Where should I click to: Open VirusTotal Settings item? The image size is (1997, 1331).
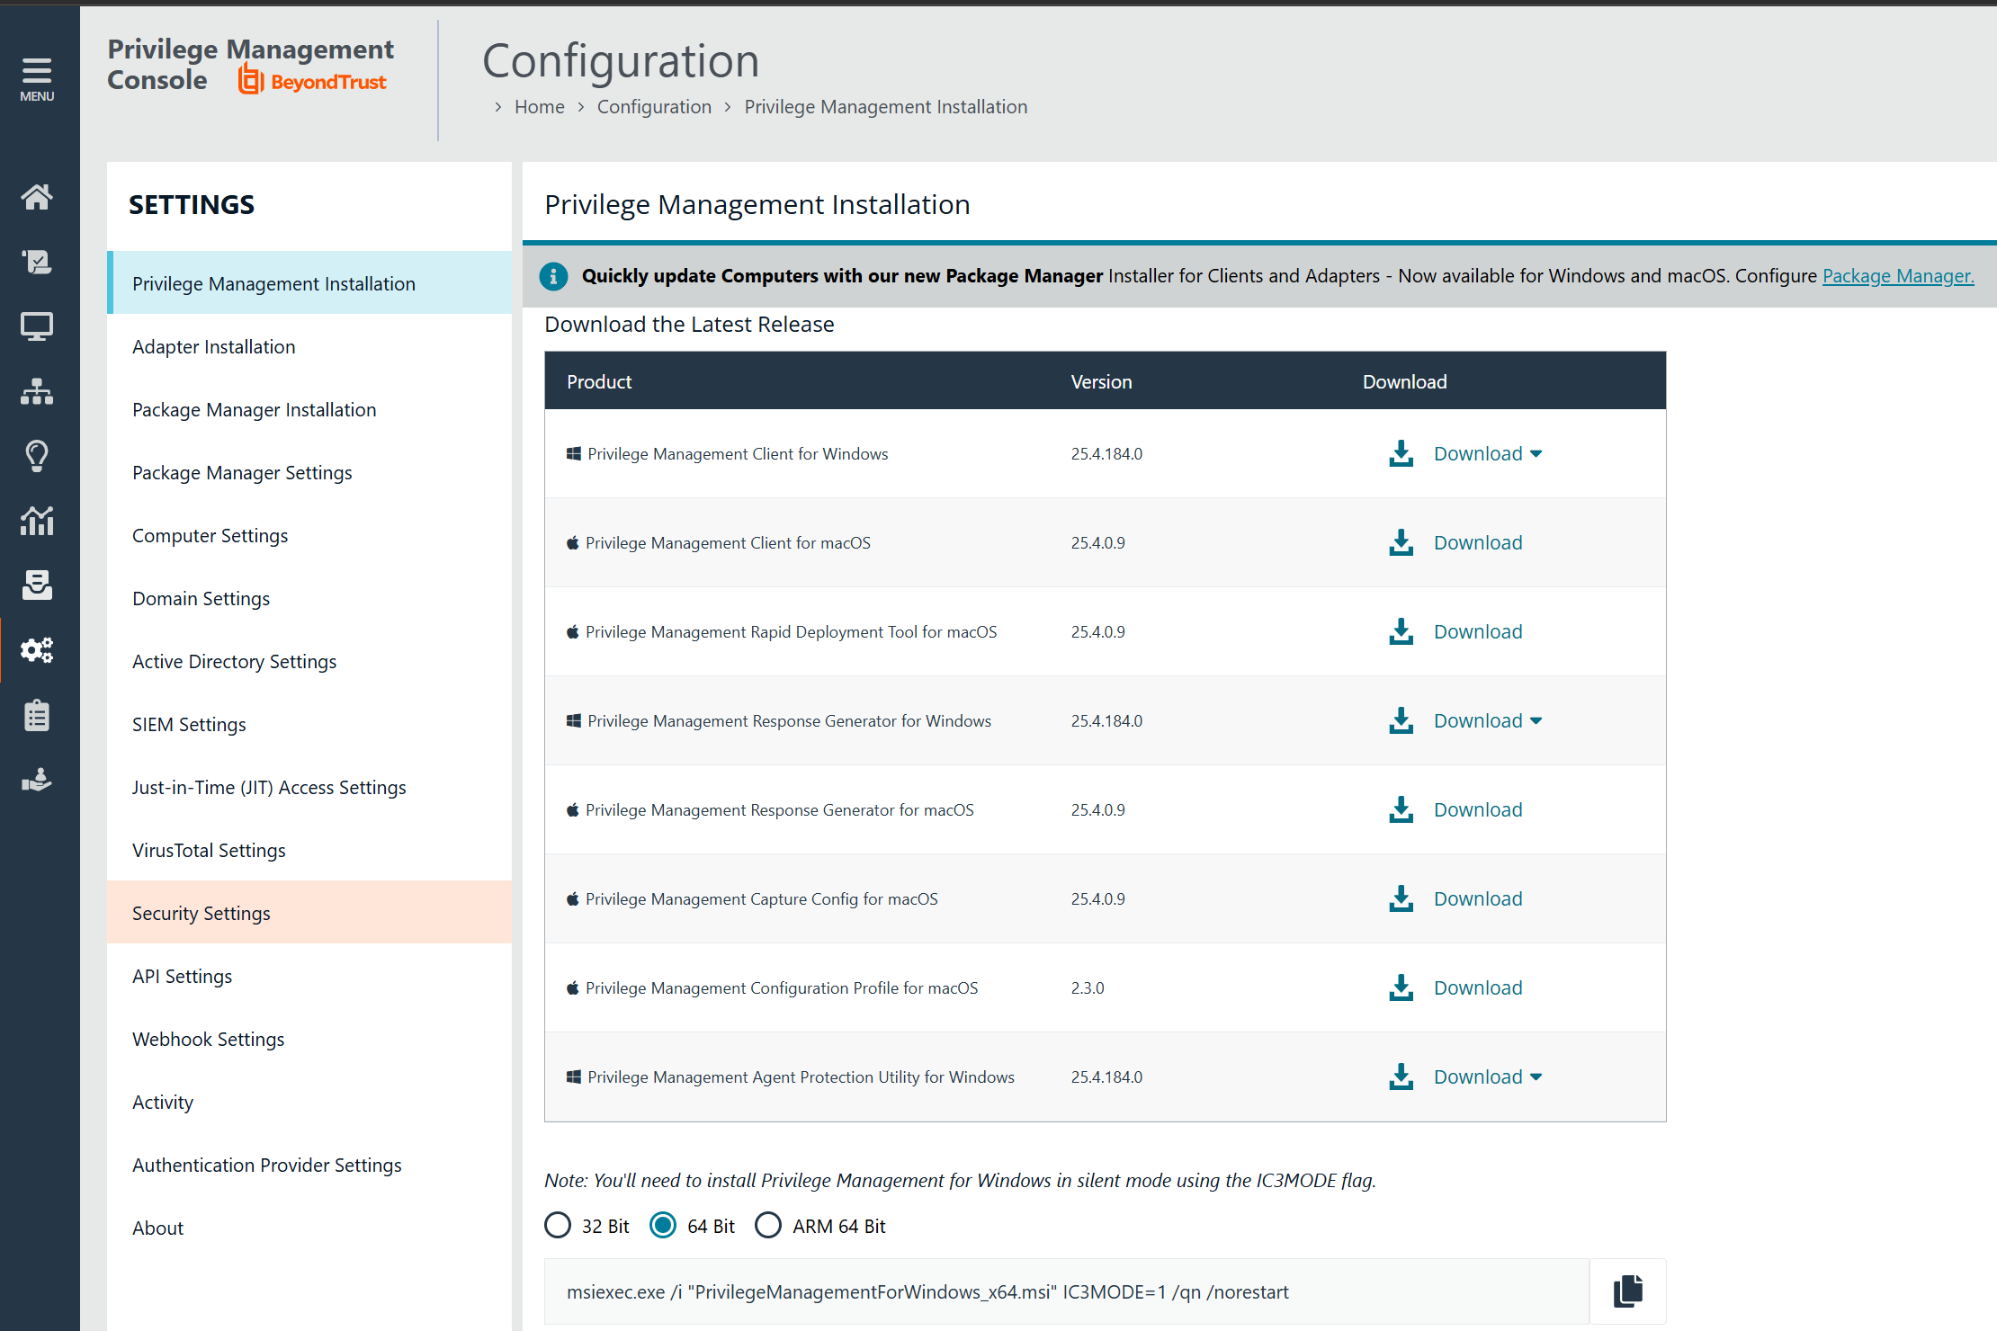309,850
